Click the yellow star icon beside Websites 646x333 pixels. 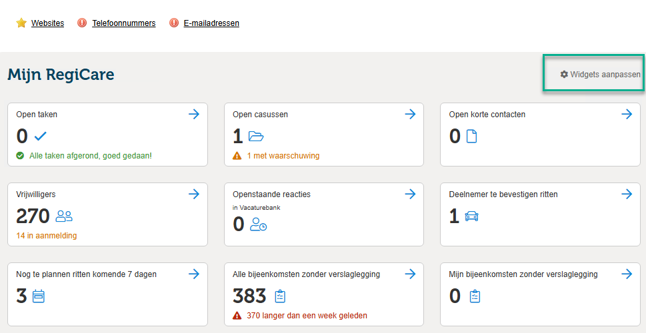21,23
